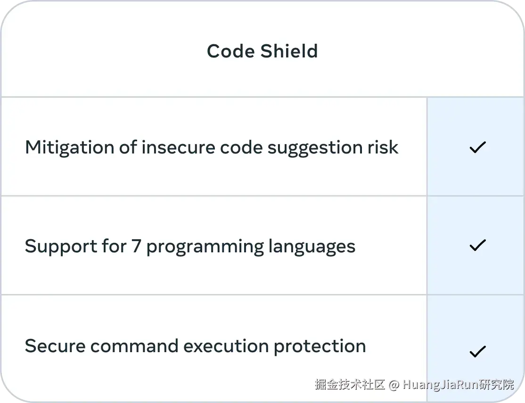Click the "@" symbol in the watermark
The width and height of the screenshot is (525, 403).
click(x=394, y=385)
